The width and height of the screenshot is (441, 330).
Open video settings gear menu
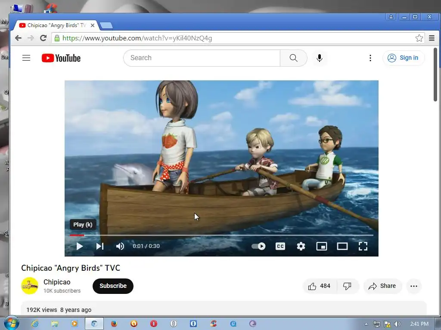301,246
